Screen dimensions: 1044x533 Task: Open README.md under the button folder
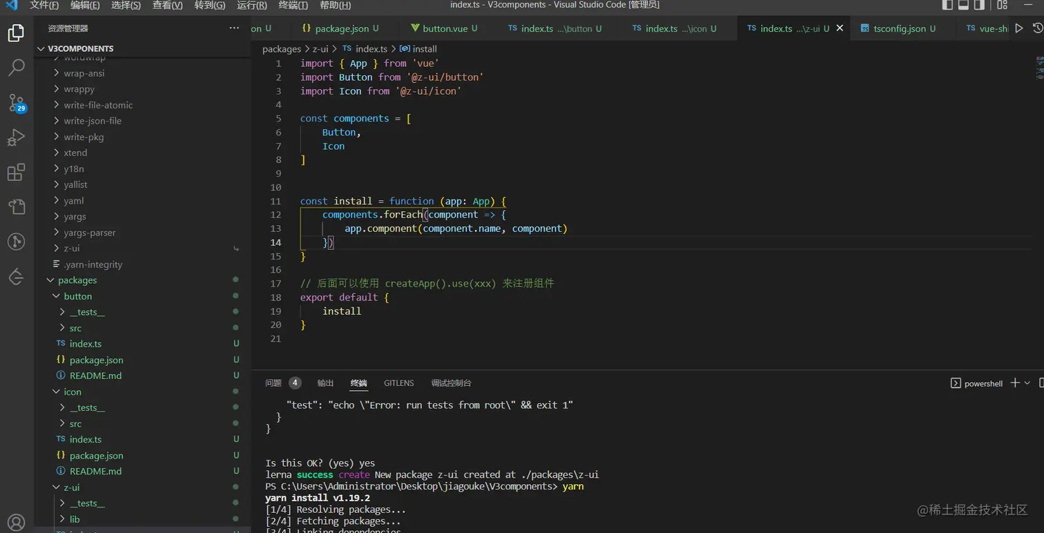[95, 376]
